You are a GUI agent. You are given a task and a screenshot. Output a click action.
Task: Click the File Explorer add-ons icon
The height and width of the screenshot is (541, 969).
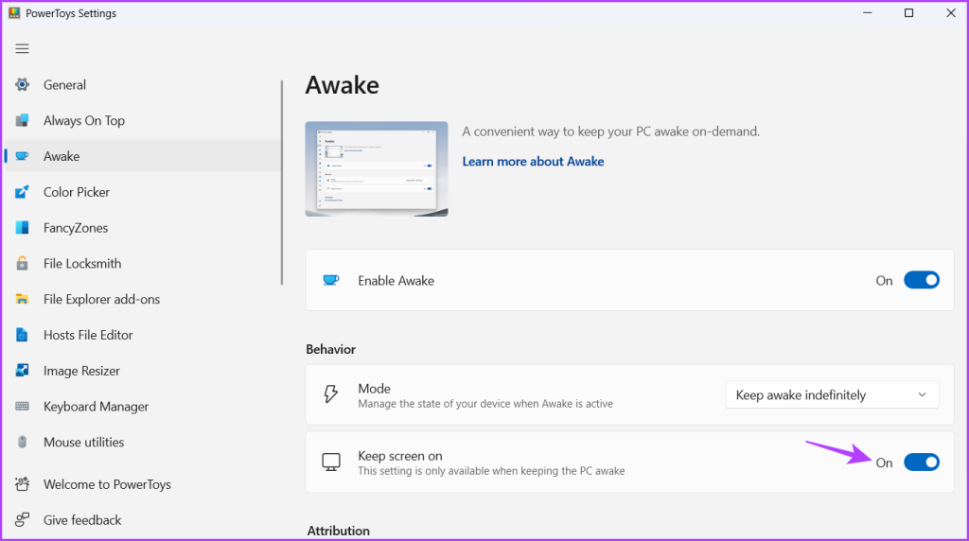coord(23,300)
